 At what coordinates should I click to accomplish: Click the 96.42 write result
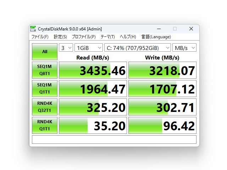tap(162, 125)
